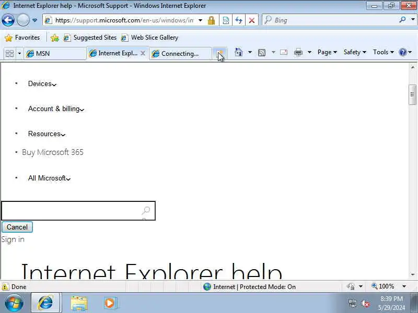Image resolution: width=418 pixels, height=313 pixels.
Task: Click the muted volume tray icon
Action: [365, 303]
